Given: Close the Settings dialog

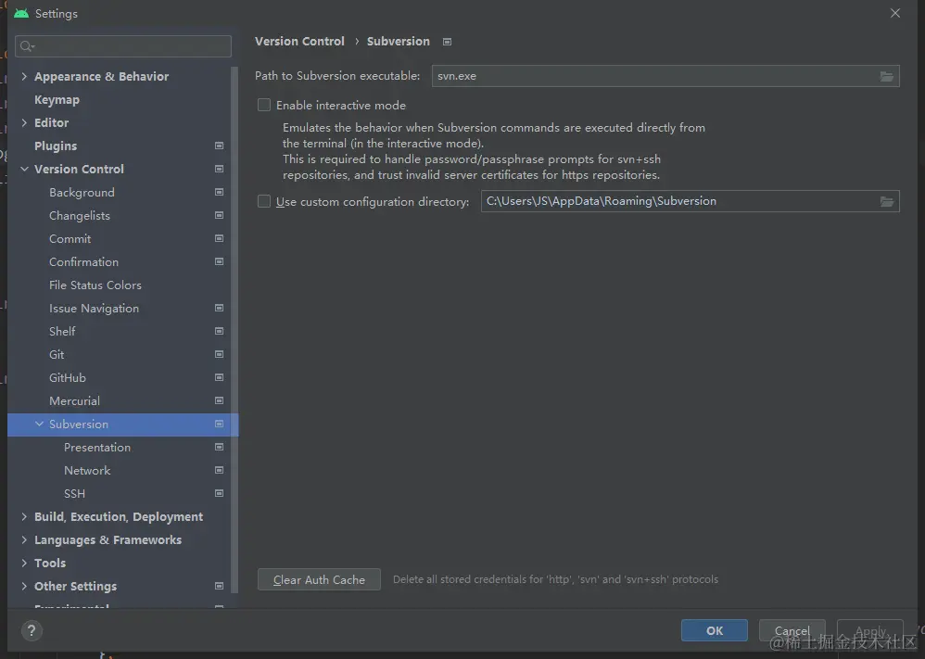Looking at the screenshot, I should 895,13.
